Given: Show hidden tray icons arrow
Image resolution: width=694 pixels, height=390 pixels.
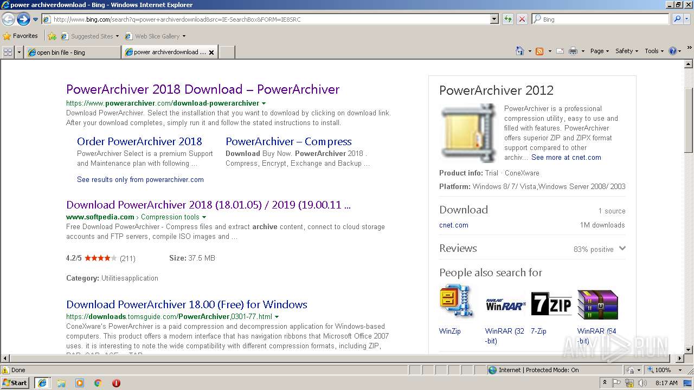Looking at the screenshot, I should (x=605, y=382).
